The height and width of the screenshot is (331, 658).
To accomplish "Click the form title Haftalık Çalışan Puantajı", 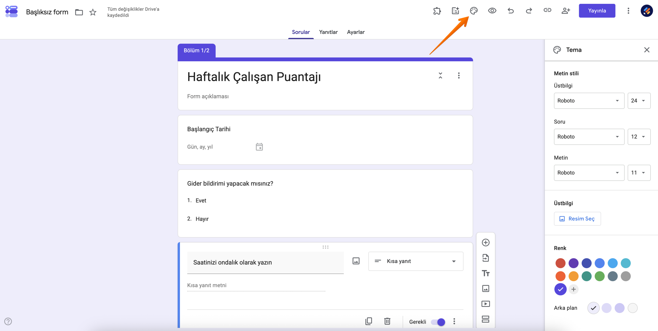I will pyautogui.click(x=254, y=77).
